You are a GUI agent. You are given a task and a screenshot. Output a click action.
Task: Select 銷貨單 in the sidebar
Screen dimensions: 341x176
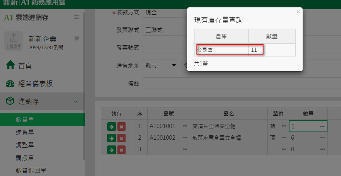coord(43,120)
